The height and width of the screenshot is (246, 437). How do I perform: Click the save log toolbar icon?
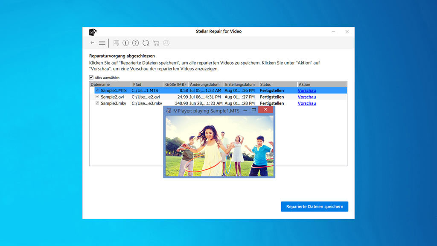pyautogui.click(x=116, y=43)
